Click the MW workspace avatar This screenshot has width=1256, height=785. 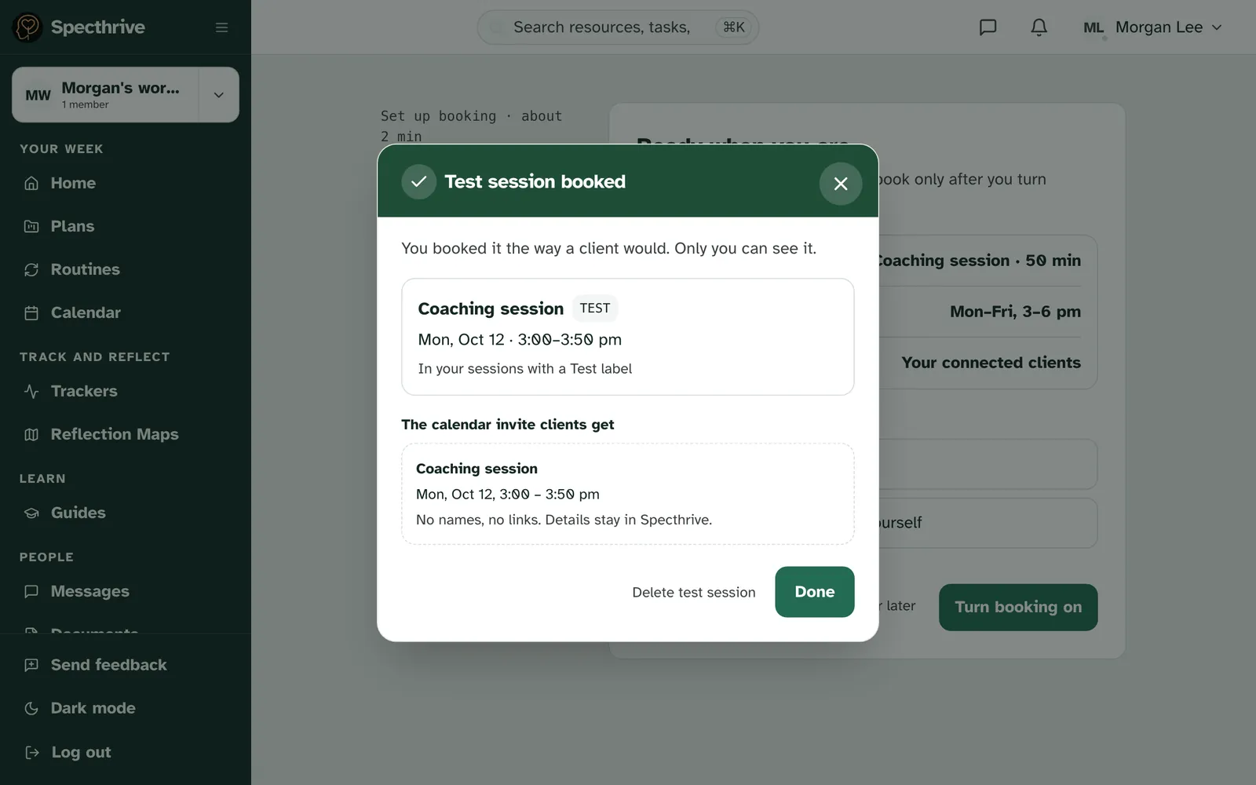[x=38, y=95]
